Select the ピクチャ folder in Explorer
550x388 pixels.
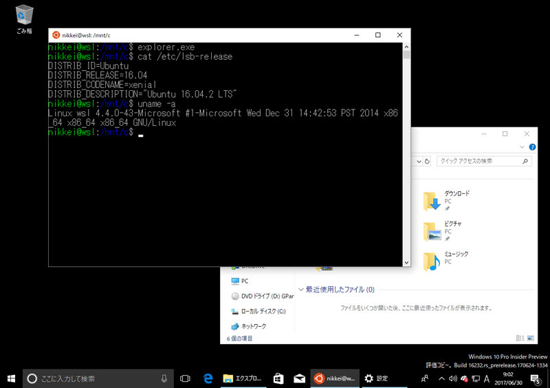pos(442,231)
